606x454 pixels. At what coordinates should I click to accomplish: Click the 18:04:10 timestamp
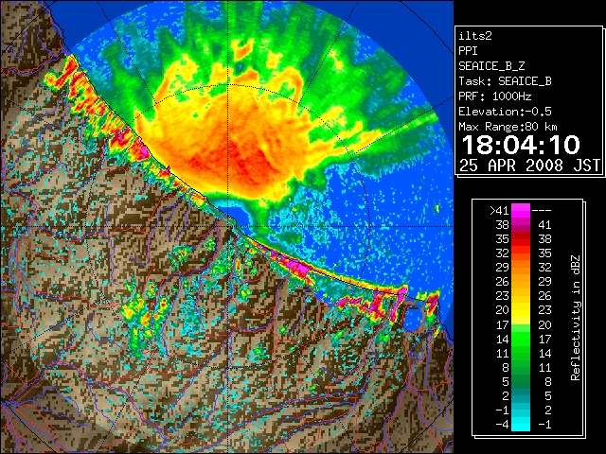521,145
